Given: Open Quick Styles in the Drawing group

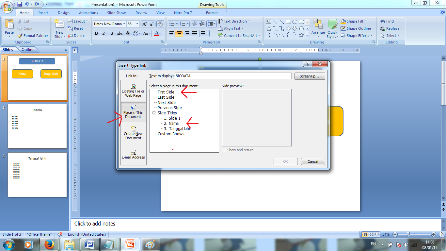Looking at the screenshot, I should point(332,28).
